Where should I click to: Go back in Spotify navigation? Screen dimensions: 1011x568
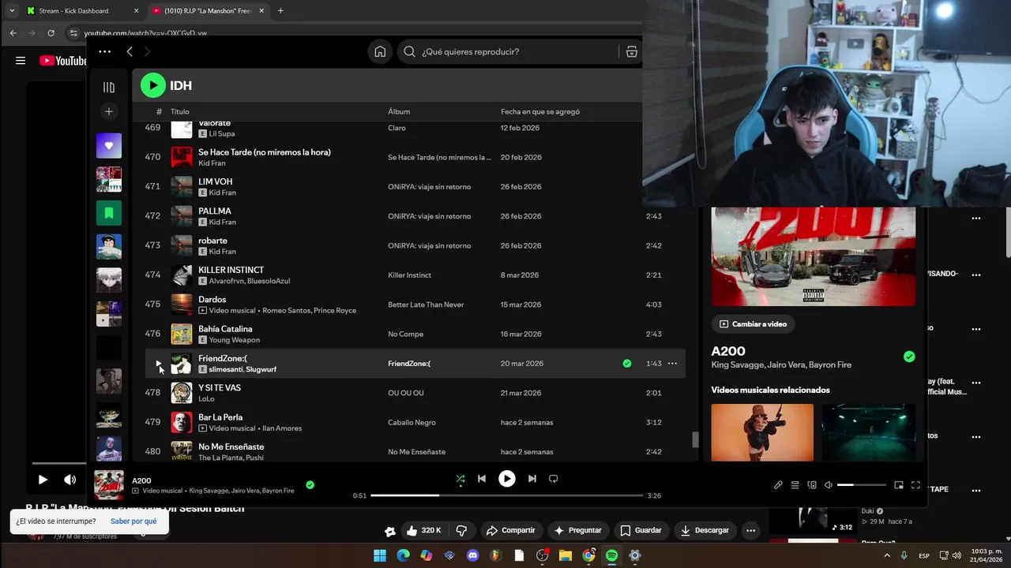pos(130,51)
